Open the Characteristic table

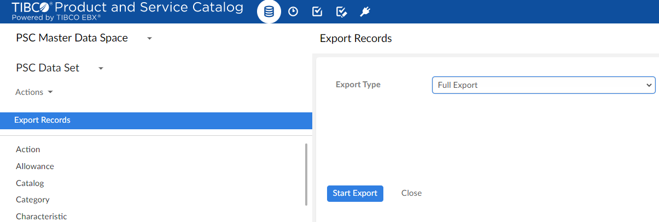pos(42,217)
